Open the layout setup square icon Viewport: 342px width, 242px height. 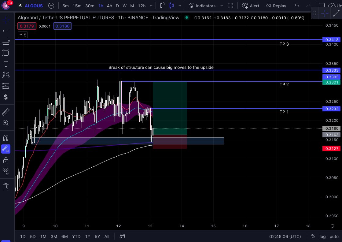[322, 5]
